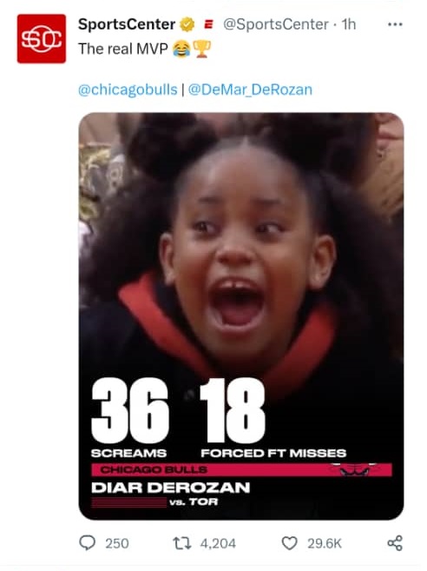This screenshot has width=427, height=571.
Task: Click the tweet text "The real MVP"
Action: (123, 49)
